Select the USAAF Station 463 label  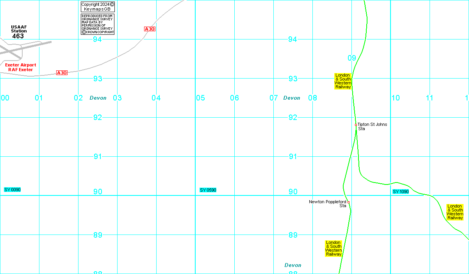point(18,32)
